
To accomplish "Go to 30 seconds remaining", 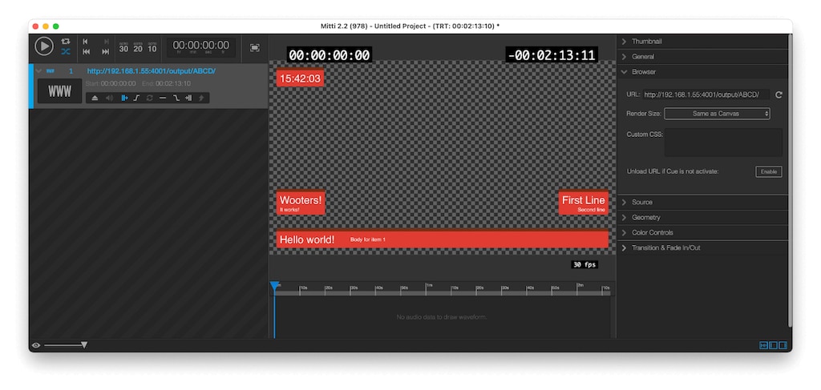I will (x=123, y=47).
